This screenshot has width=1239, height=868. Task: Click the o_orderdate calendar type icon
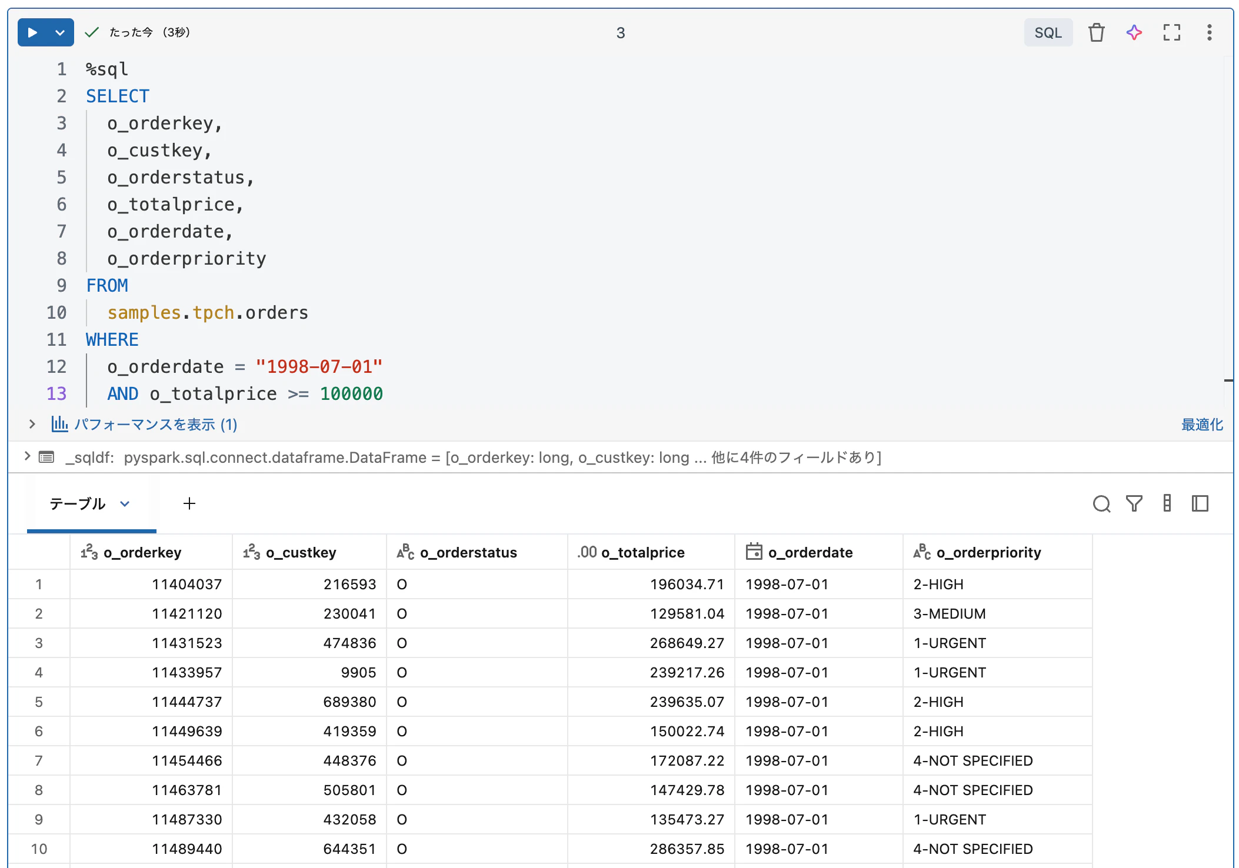point(754,551)
